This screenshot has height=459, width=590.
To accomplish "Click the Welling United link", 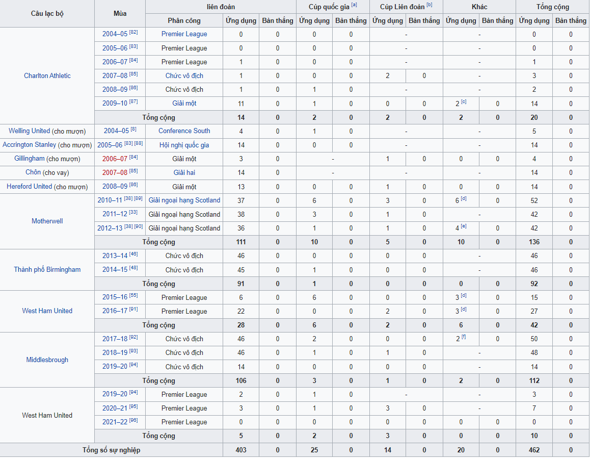I will [x=29, y=131].
